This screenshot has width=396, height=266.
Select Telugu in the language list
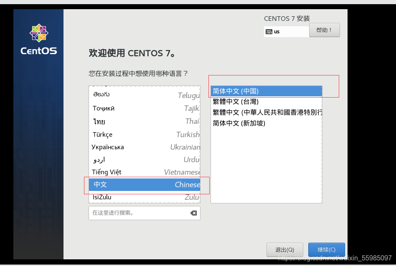click(x=145, y=95)
